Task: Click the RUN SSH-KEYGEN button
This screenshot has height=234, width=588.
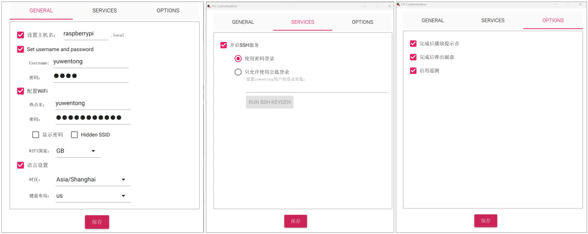Action: tap(269, 102)
